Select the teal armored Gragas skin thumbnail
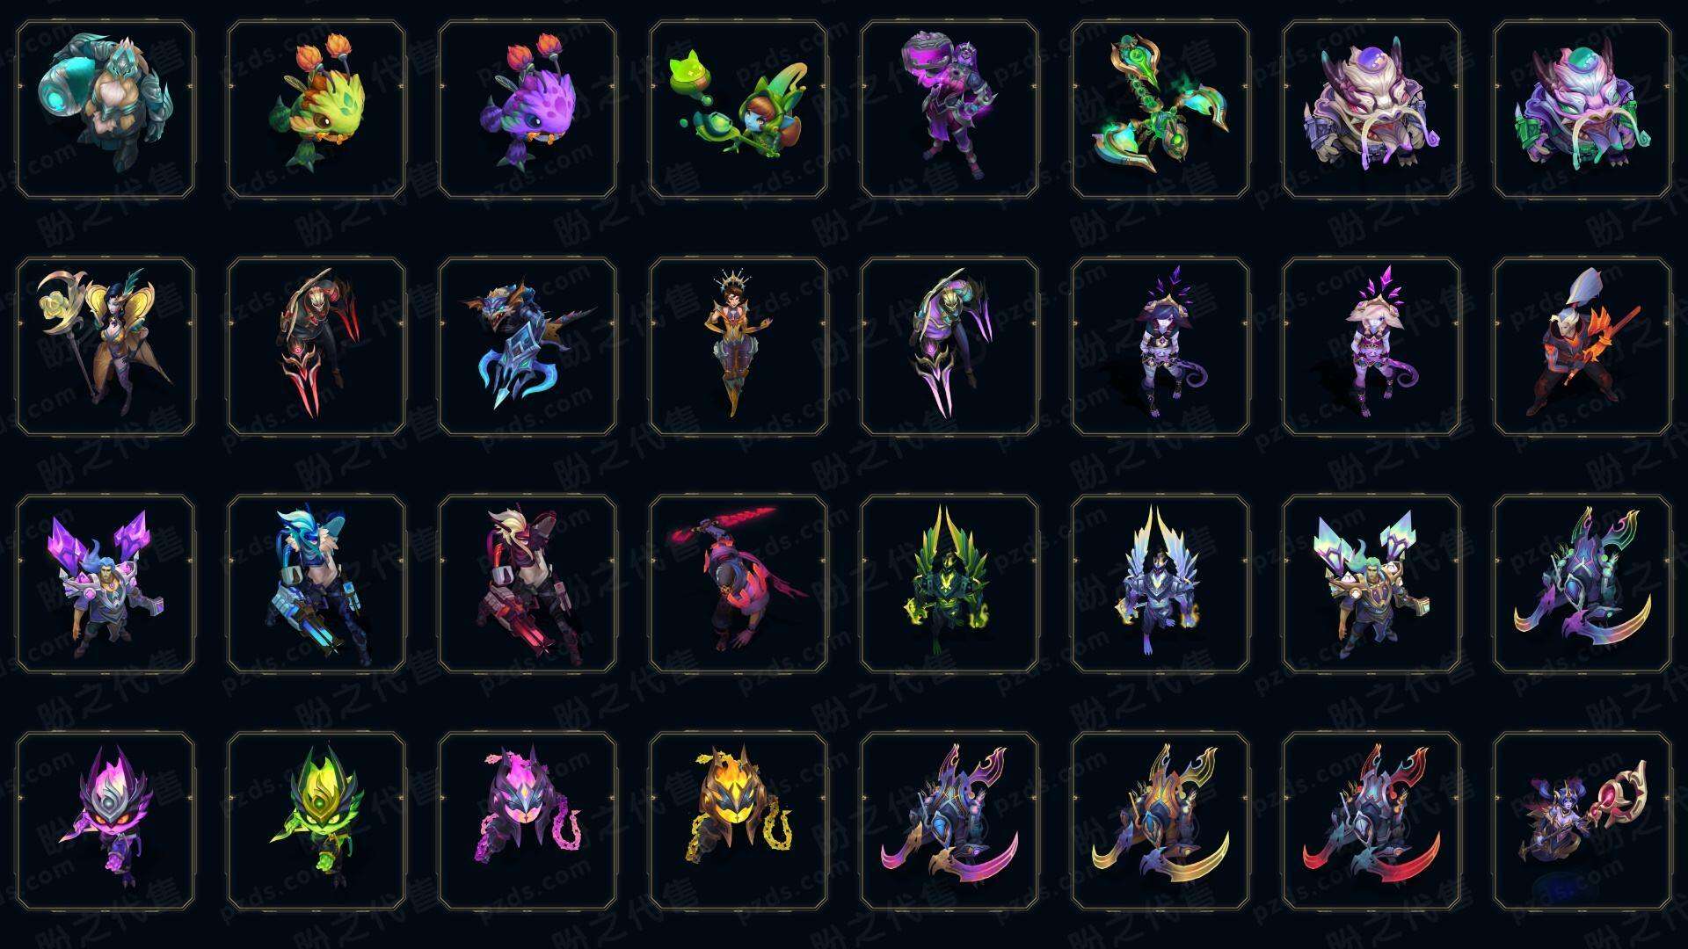The width and height of the screenshot is (1688, 949). [105, 110]
